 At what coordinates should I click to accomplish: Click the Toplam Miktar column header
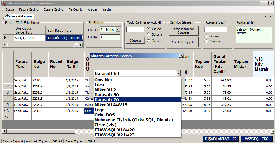(242, 64)
